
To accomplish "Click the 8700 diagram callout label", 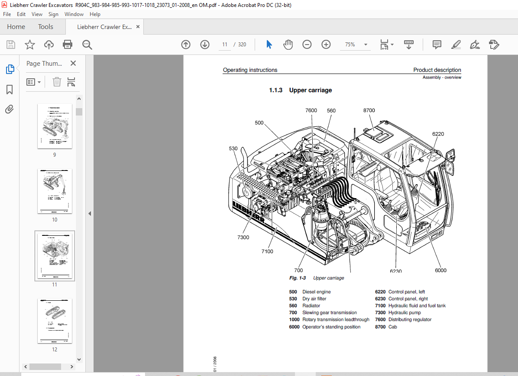I will tap(369, 110).
